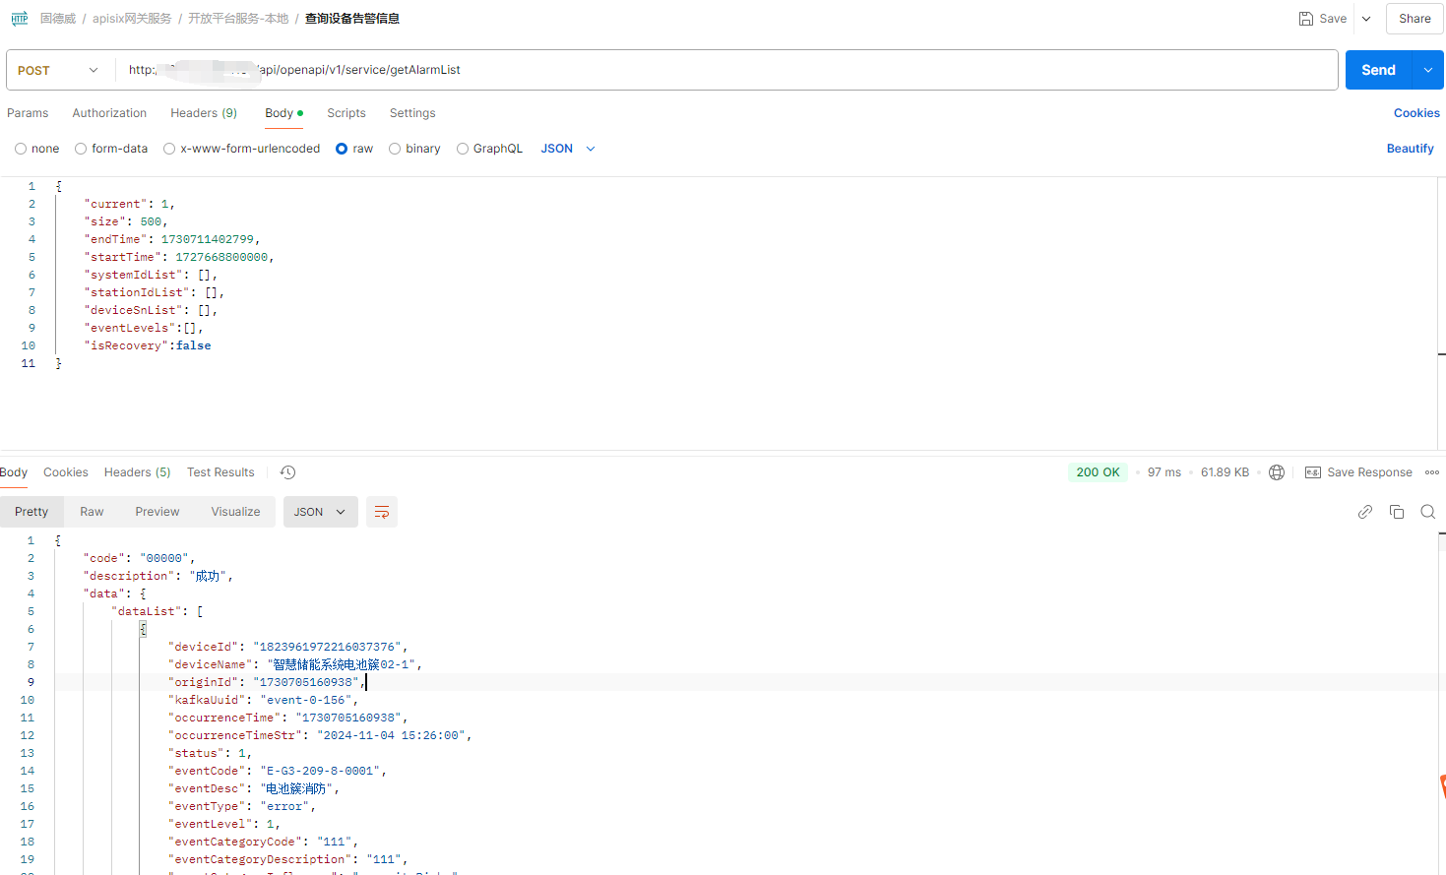Open the Test Results tab
The image size is (1446, 875).
pyautogui.click(x=220, y=472)
